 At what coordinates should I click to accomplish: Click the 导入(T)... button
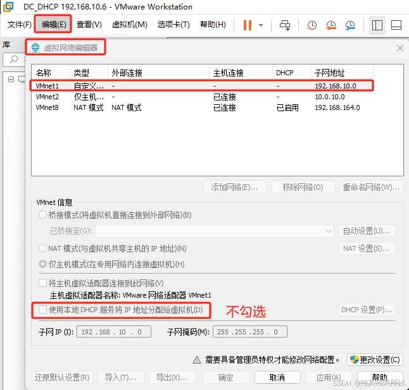tap(121, 377)
